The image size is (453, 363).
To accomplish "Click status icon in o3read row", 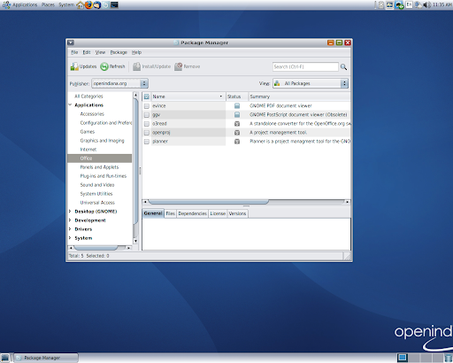I will (237, 124).
